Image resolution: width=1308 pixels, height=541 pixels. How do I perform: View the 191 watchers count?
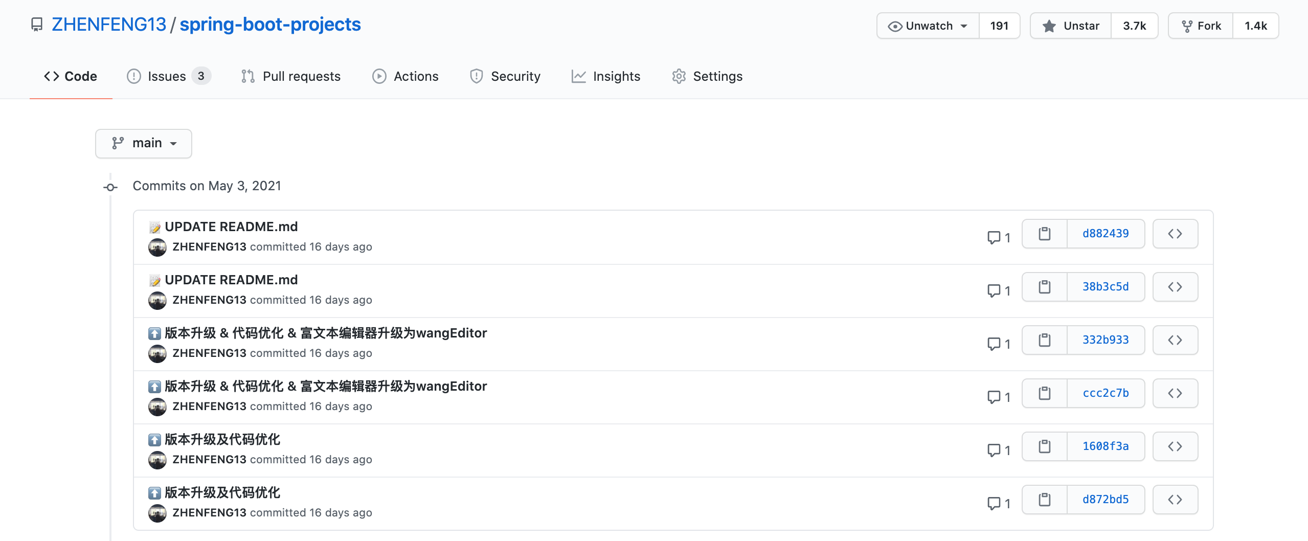[999, 26]
